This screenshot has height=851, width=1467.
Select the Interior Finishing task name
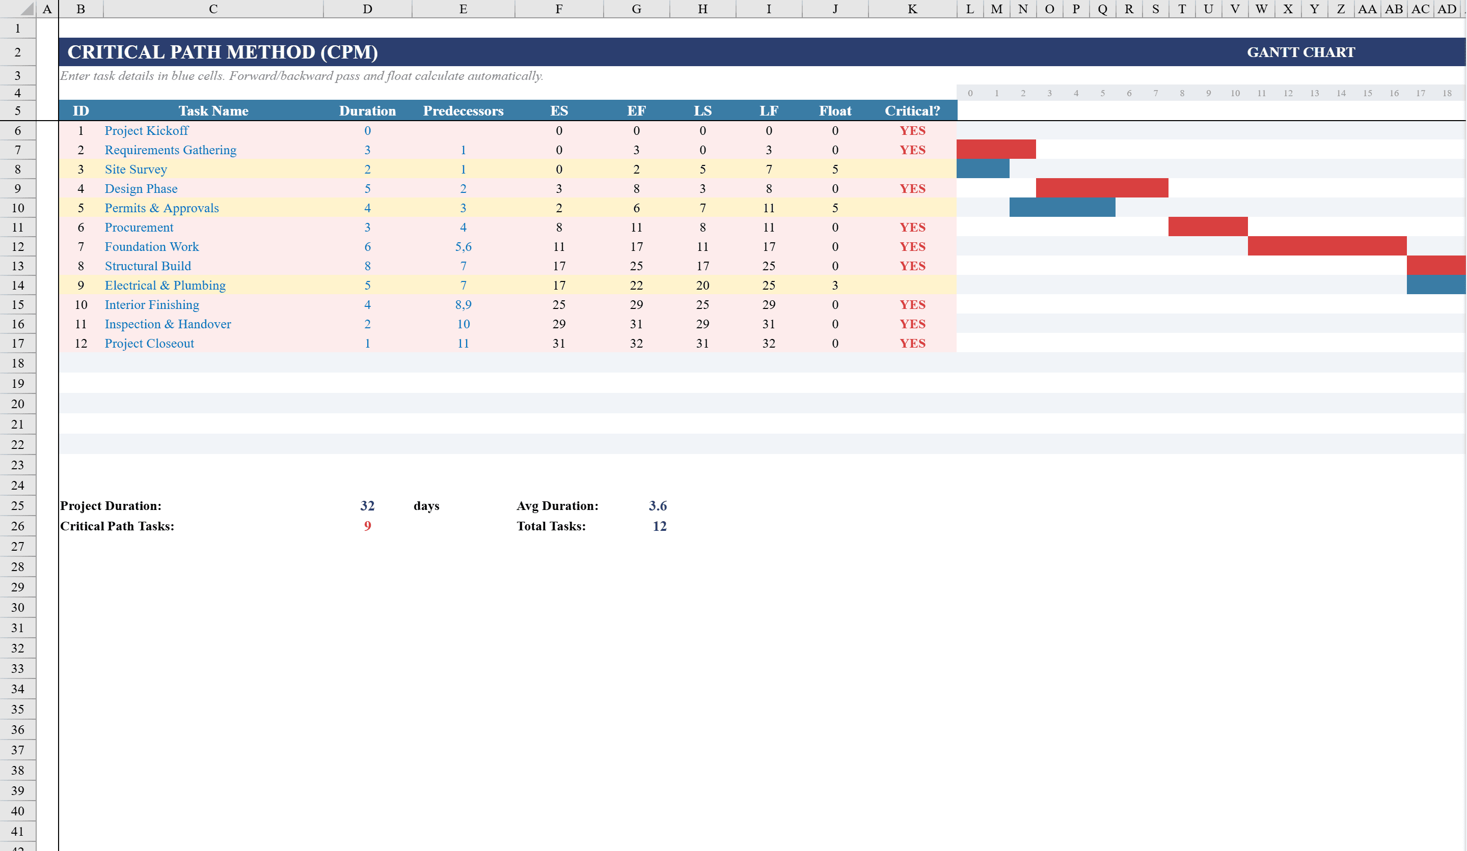point(152,304)
